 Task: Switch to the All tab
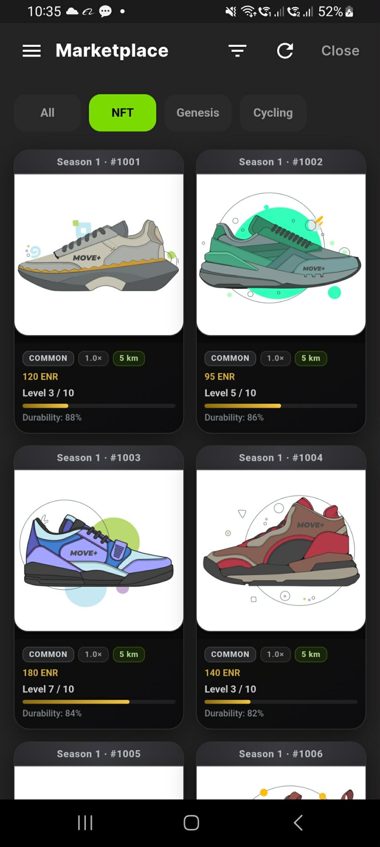click(48, 113)
